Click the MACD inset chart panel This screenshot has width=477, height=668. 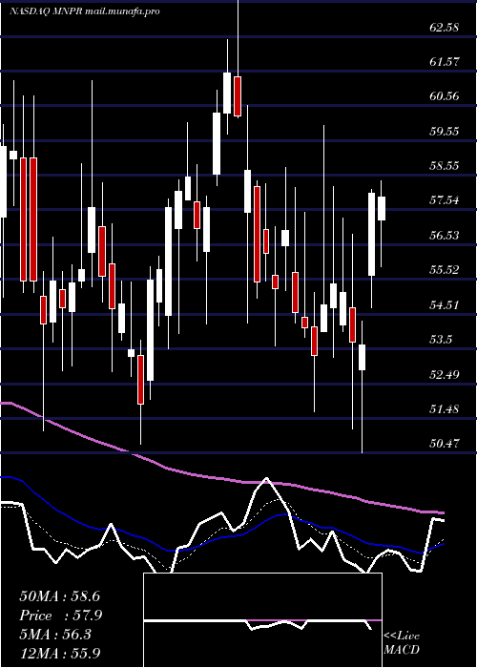point(262,620)
